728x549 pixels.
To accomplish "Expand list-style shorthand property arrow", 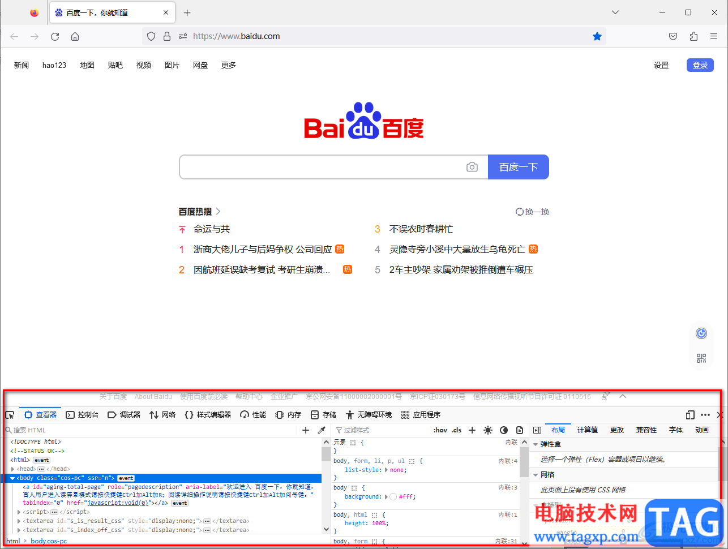I will [387, 470].
